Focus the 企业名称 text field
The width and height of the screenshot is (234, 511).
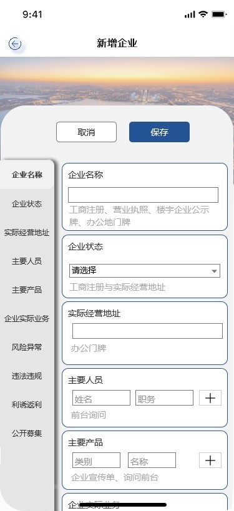point(143,195)
